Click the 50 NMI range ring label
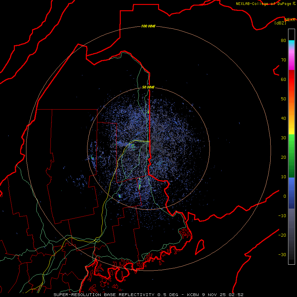This screenshot has height=297, width=297. 148,87
